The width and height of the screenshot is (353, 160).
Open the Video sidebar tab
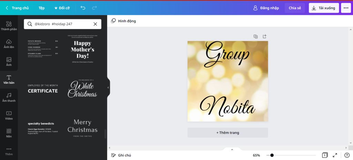click(x=9, y=115)
